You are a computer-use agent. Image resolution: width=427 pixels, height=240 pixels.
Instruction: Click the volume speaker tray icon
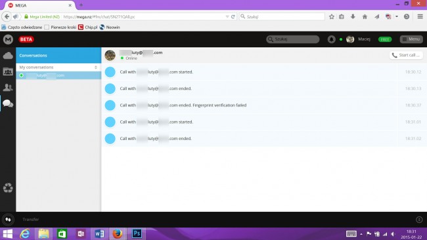393,234
